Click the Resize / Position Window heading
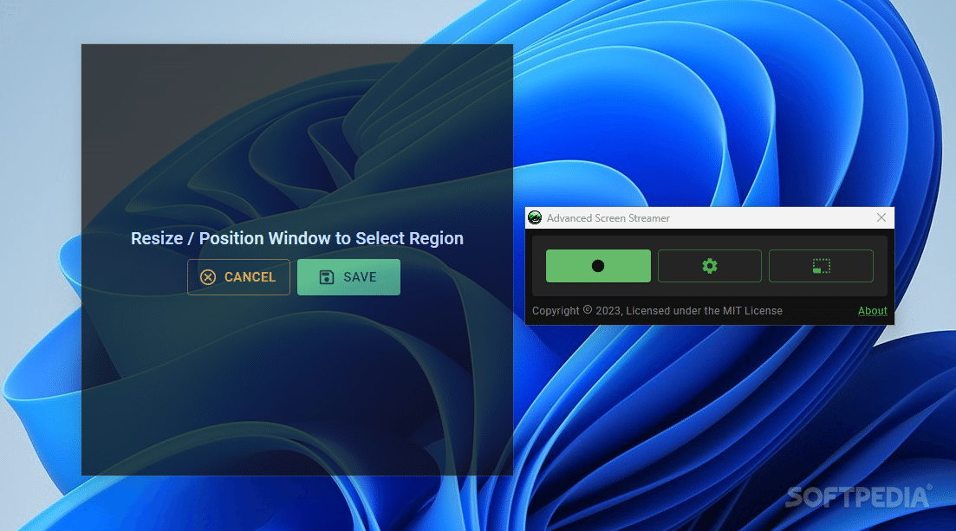 [296, 237]
